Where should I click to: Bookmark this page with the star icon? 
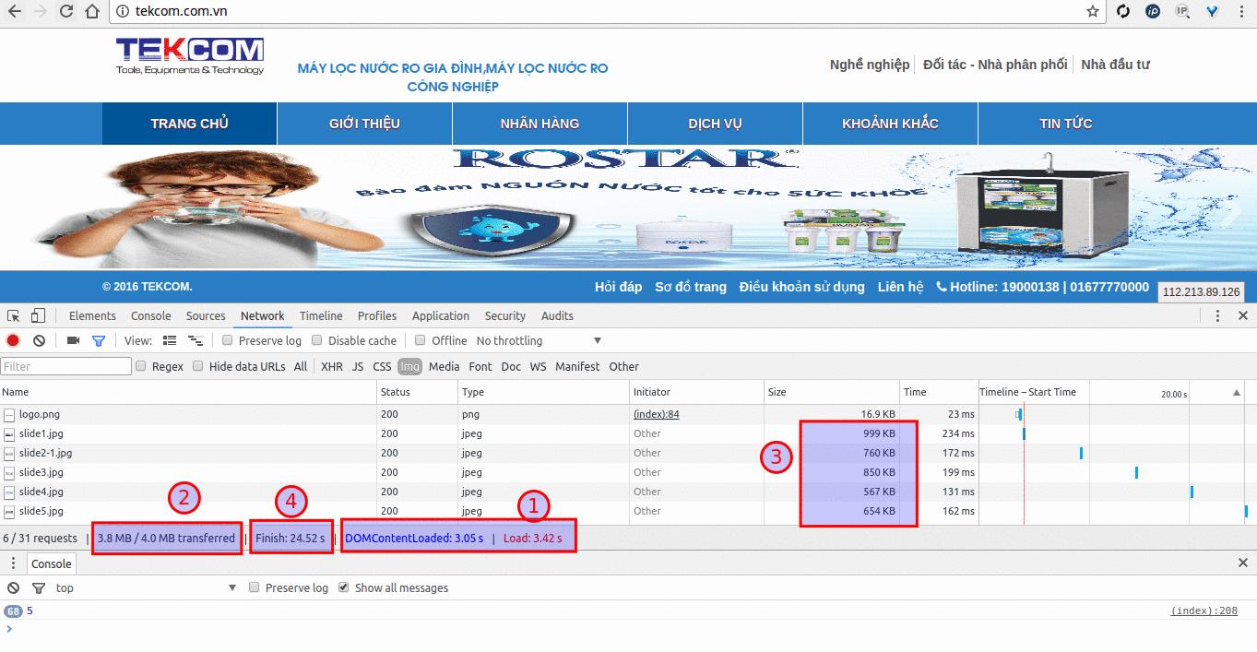1093,12
